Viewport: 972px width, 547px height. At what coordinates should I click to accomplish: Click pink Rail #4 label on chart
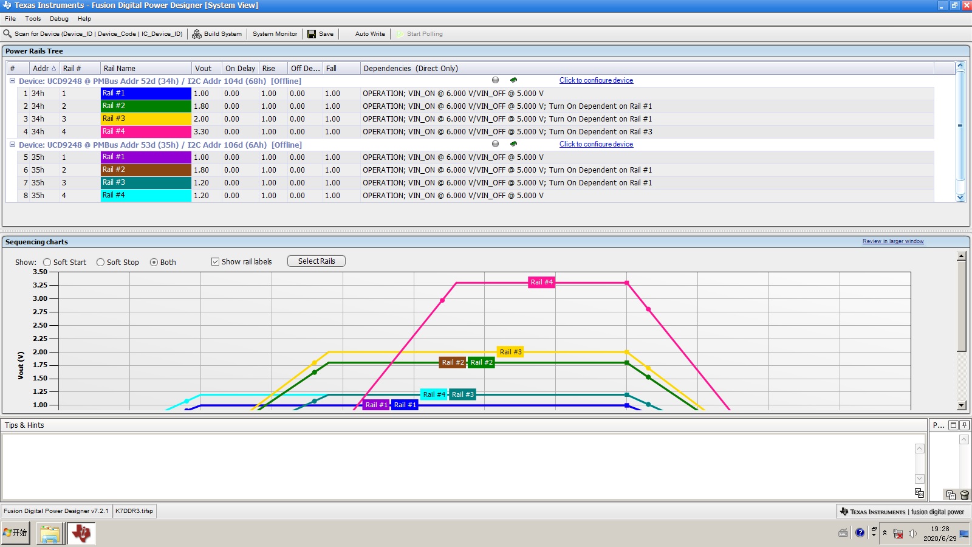pos(542,282)
